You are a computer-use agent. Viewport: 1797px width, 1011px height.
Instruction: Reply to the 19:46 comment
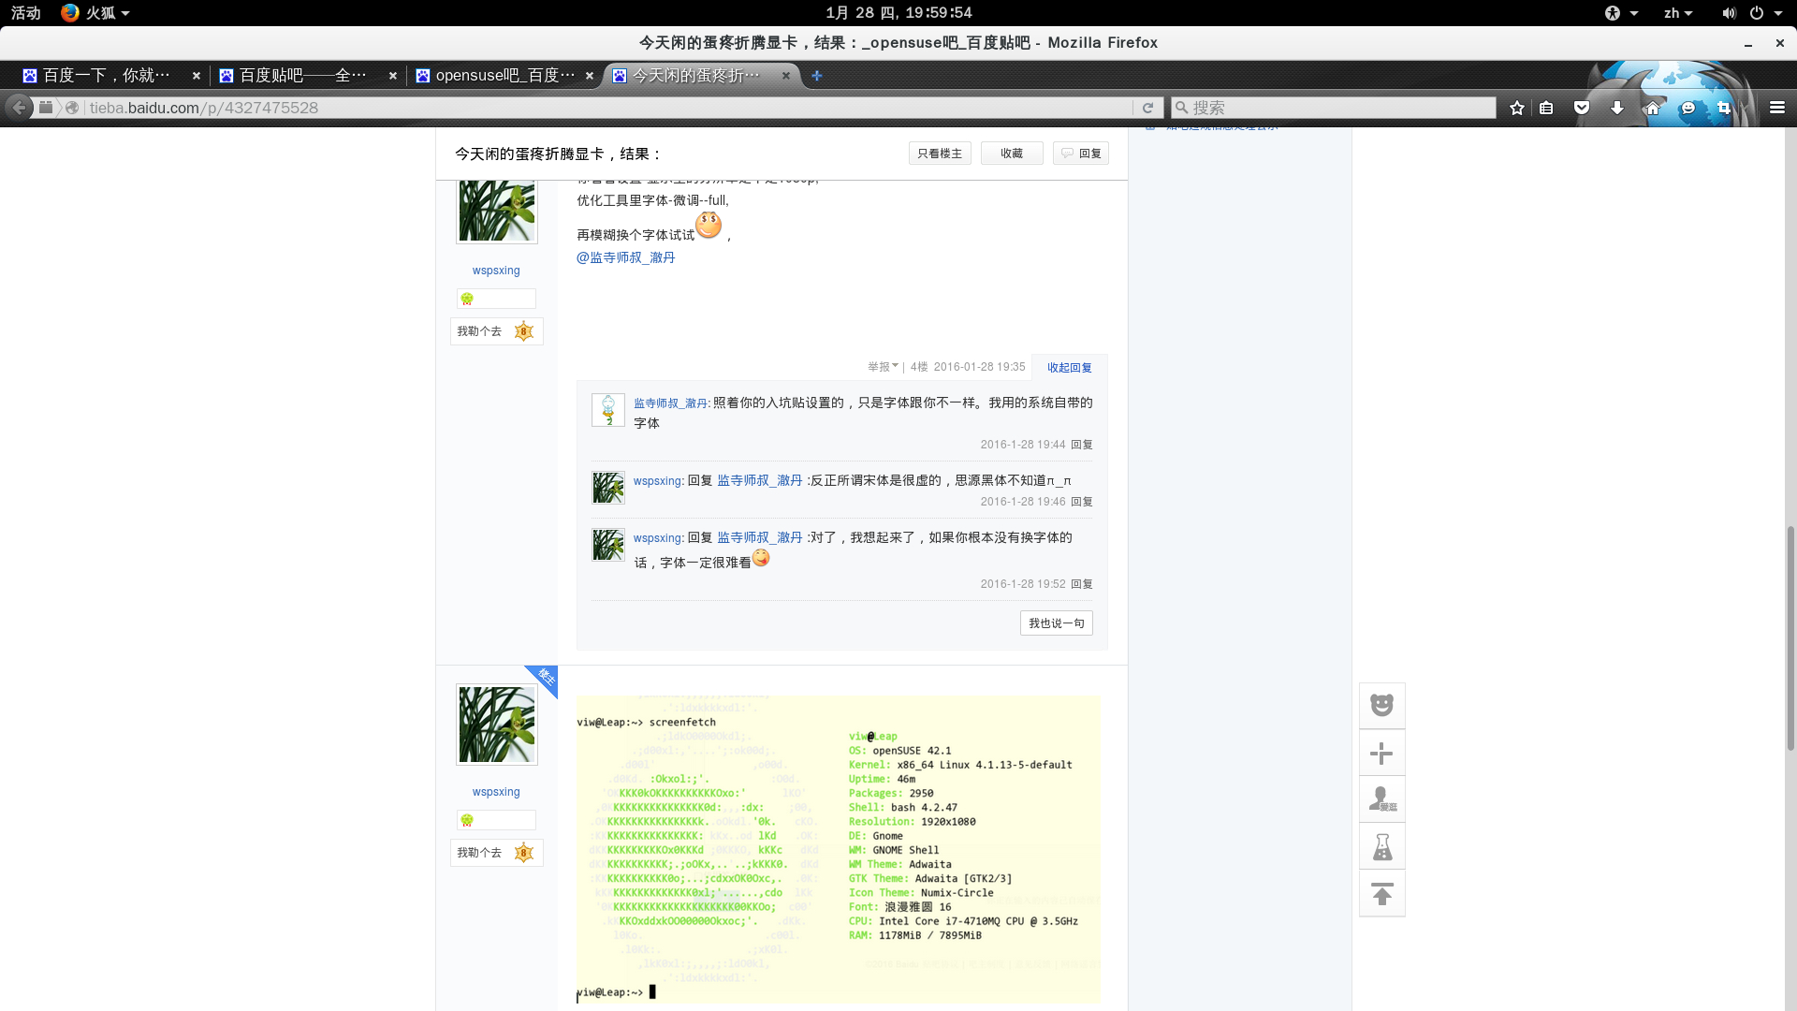1082,502
